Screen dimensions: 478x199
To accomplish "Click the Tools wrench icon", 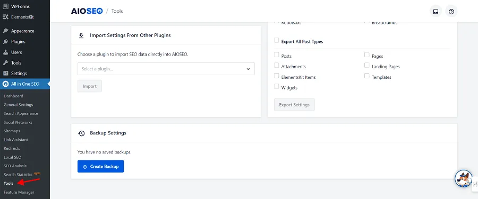I will pyautogui.click(x=5, y=63).
